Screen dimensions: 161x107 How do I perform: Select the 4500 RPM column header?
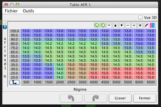tap(105, 82)
